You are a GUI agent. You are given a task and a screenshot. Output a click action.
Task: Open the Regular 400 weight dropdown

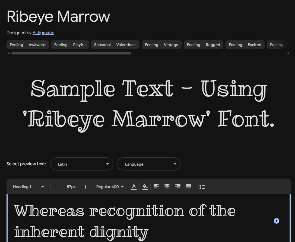pyautogui.click(x=110, y=187)
